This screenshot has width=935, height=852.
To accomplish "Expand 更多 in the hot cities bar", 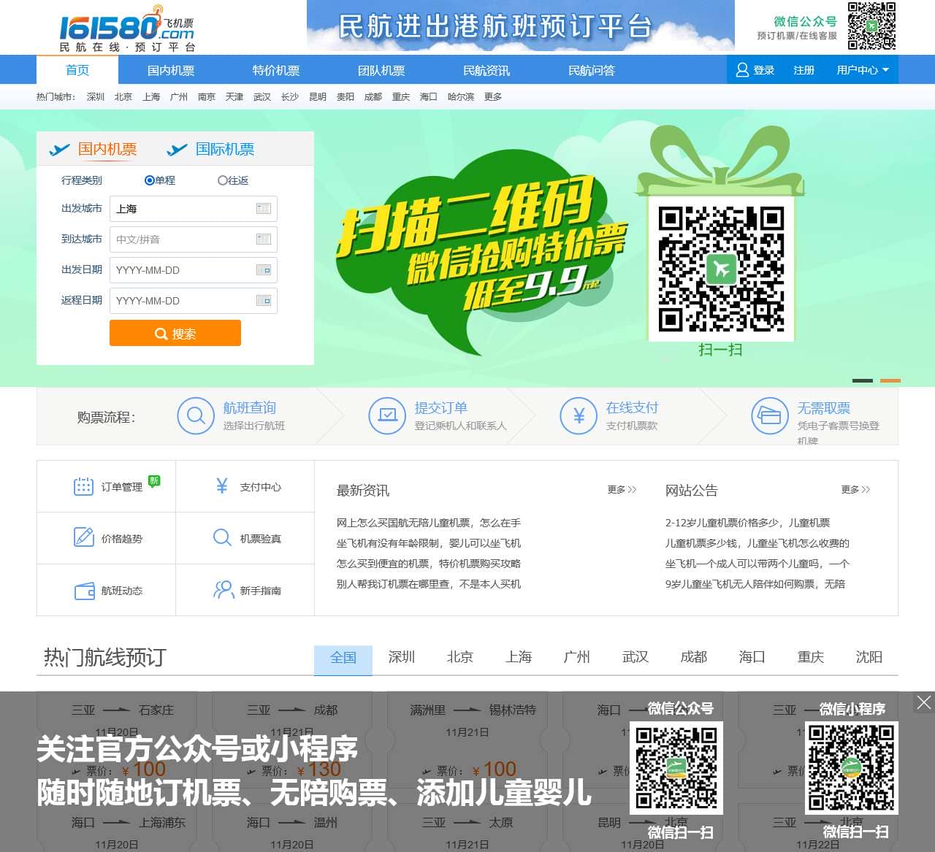I will click(x=493, y=96).
